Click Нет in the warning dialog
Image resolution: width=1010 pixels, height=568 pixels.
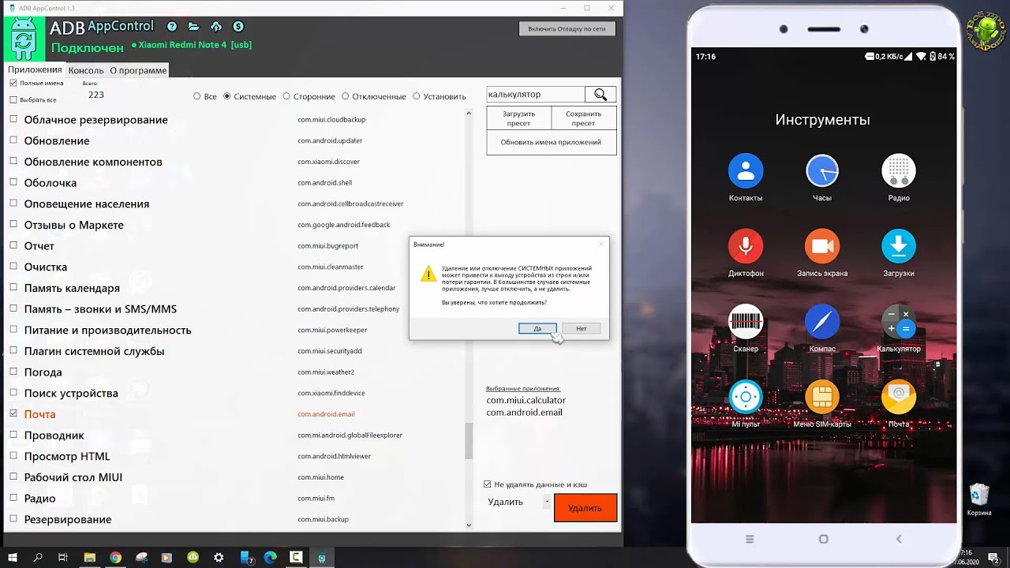[x=582, y=328]
